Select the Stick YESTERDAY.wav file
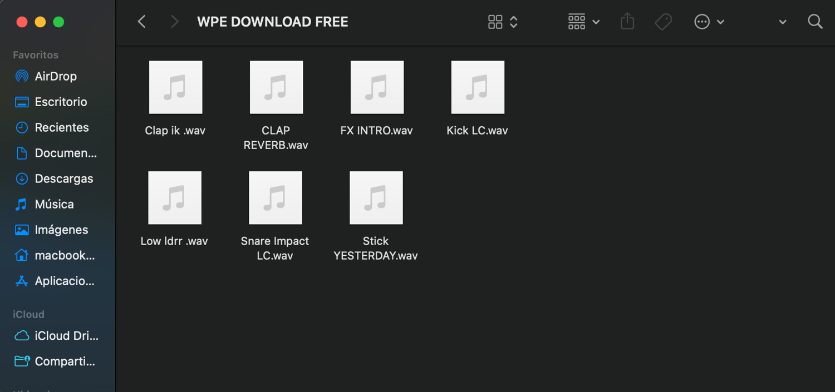This screenshot has height=392, width=835. point(376,216)
